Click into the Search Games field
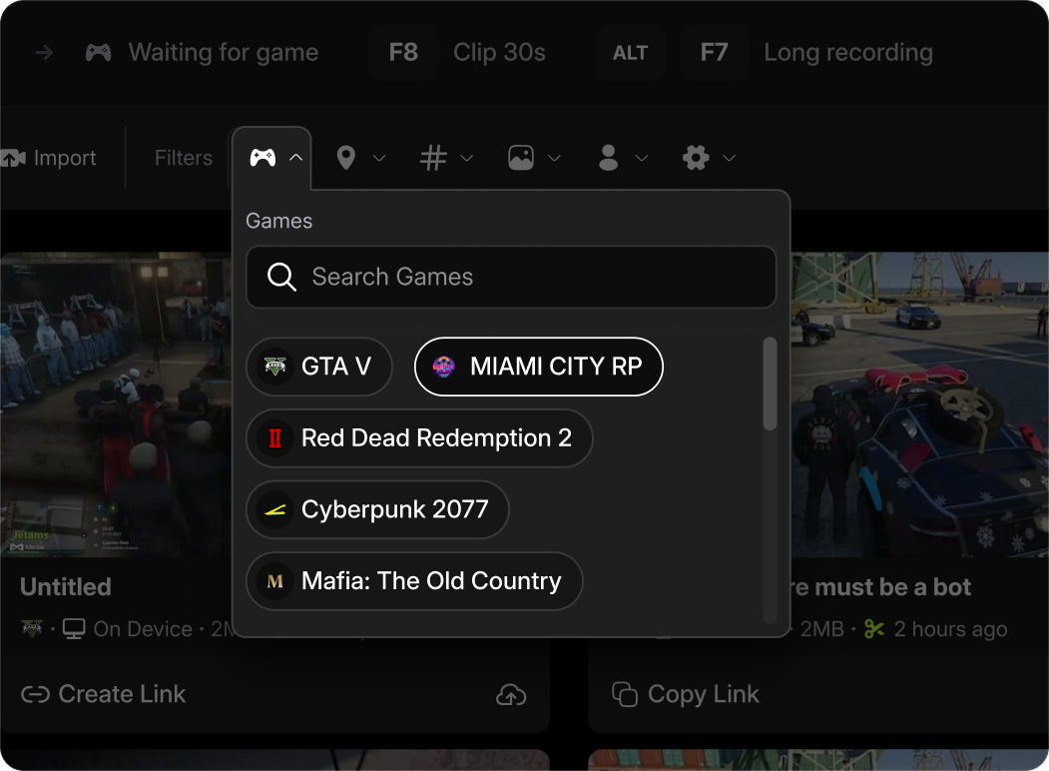This screenshot has width=1049, height=771. coord(511,277)
